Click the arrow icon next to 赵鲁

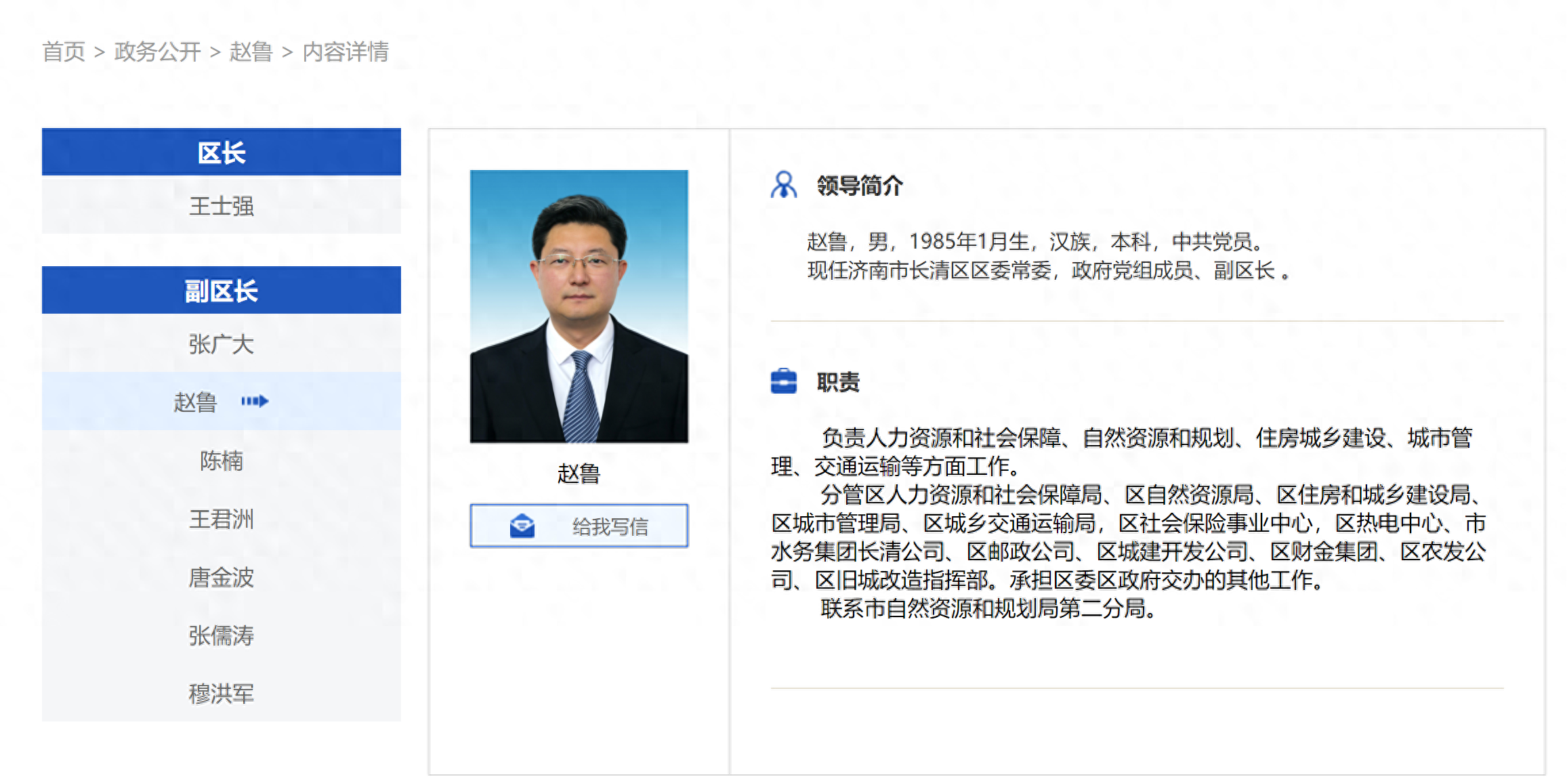[255, 401]
